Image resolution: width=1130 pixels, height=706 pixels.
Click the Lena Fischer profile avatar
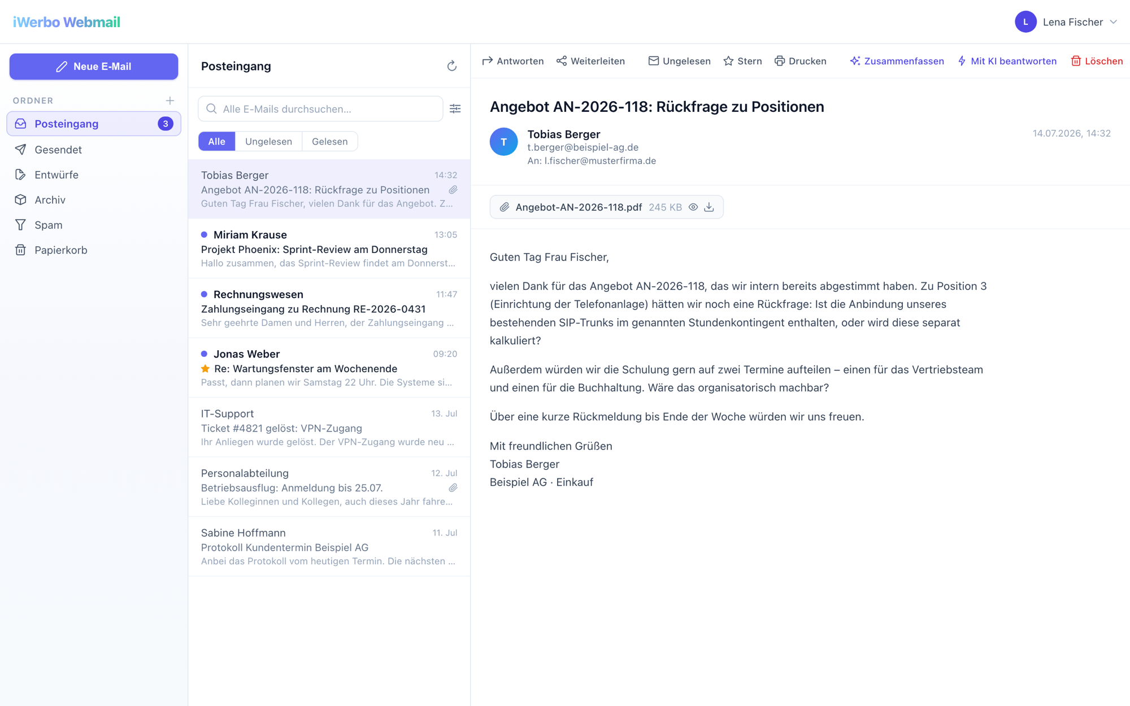[x=1025, y=22]
